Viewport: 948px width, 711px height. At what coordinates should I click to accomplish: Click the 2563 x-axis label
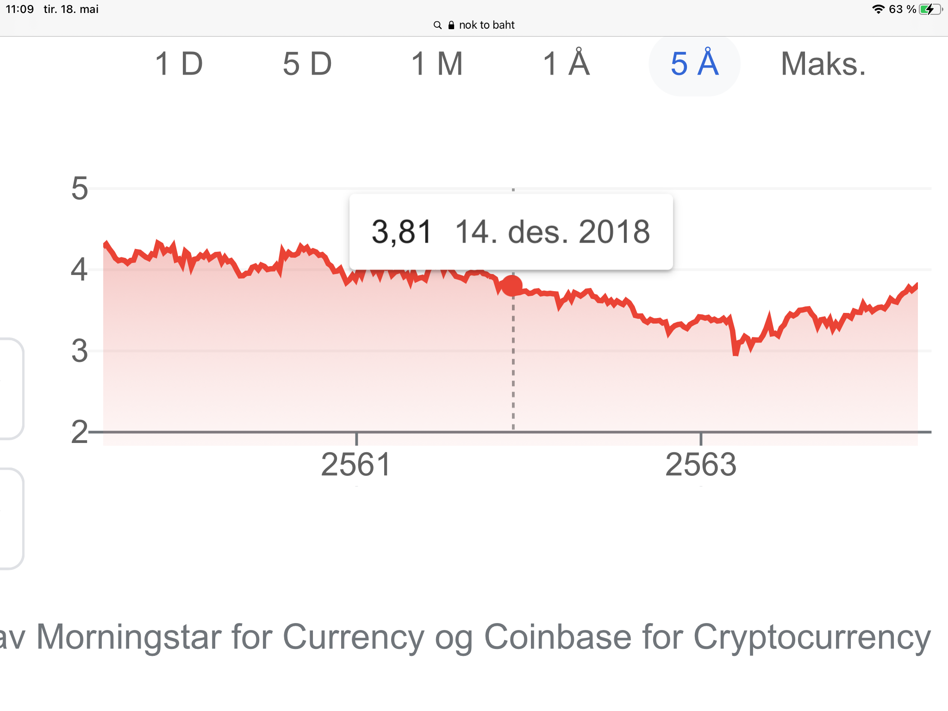pyautogui.click(x=700, y=464)
